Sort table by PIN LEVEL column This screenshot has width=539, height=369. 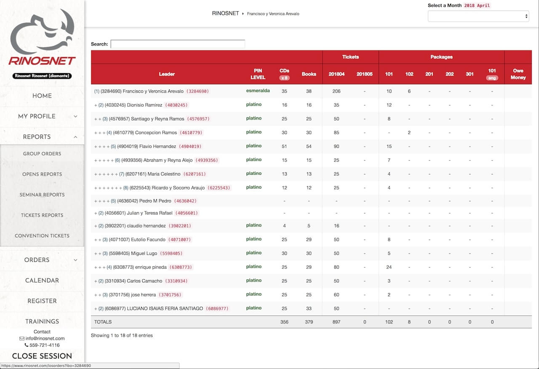(258, 74)
